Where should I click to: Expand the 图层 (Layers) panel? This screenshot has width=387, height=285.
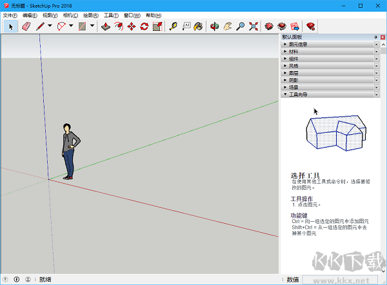297,73
